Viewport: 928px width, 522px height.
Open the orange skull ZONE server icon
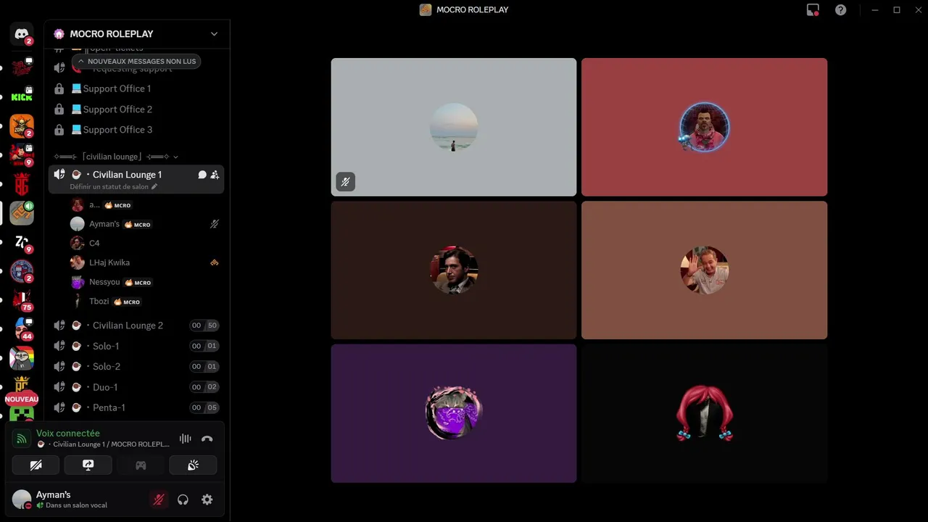[x=22, y=126]
